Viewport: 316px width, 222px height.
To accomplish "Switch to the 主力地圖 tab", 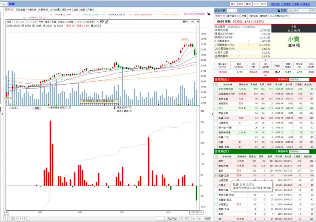I will 55,10.
